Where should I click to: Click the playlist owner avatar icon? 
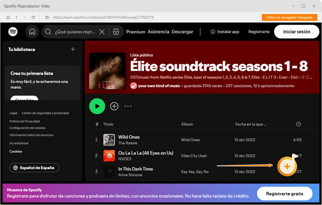pos(134,86)
